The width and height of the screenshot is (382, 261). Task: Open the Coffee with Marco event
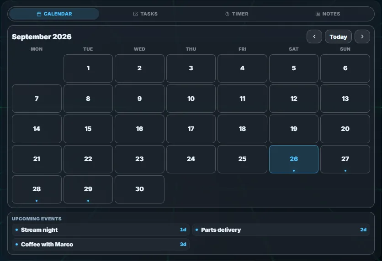pyautogui.click(x=101, y=244)
